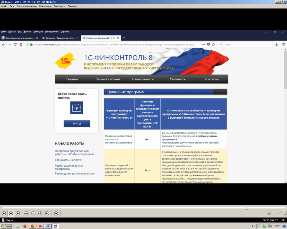Go to the browser home page icon
Image resolution: width=287 pixels, height=229 pixels.
click(21, 44)
